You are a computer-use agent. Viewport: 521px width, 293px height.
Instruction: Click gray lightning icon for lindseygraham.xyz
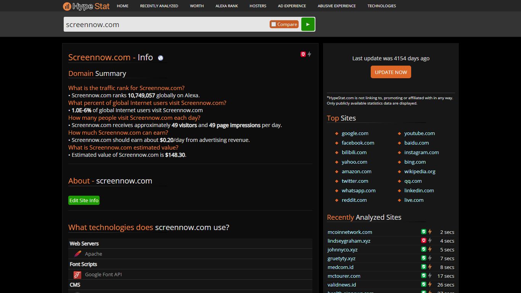pyautogui.click(x=430, y=240)
